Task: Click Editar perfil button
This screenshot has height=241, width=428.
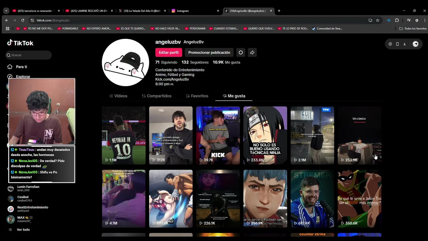Action: 169,53
